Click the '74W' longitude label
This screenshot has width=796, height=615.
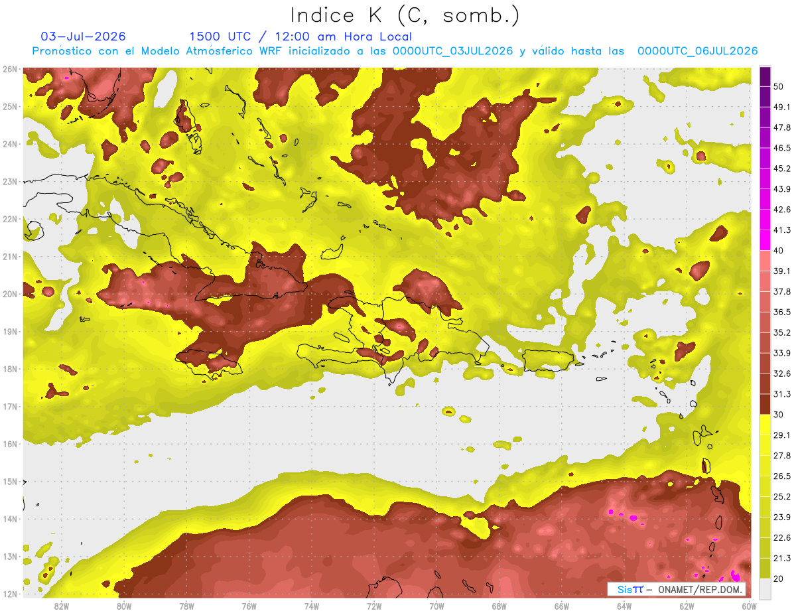click(312, 606)
